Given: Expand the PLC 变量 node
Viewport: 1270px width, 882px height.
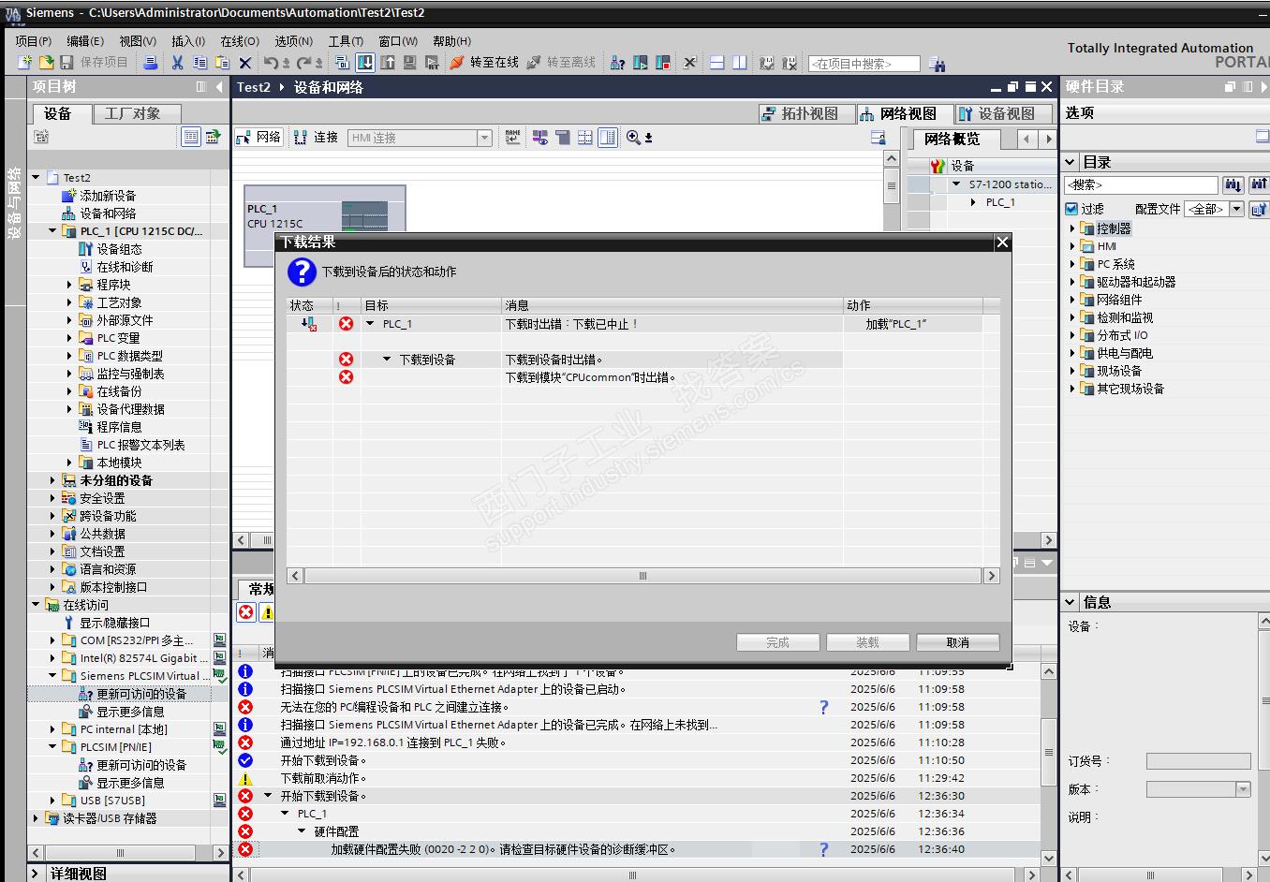Looking at the screenshot, I should (x=69, y=338).
